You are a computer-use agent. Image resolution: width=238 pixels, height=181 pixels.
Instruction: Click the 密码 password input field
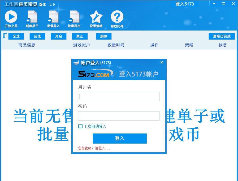point(119,116)
